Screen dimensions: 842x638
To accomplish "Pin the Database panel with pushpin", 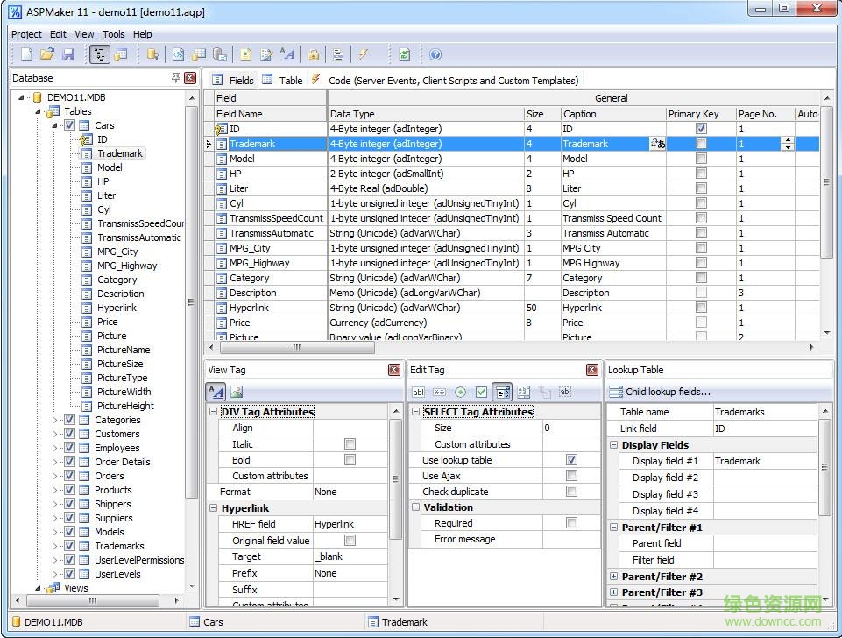I will coord(176,78).
